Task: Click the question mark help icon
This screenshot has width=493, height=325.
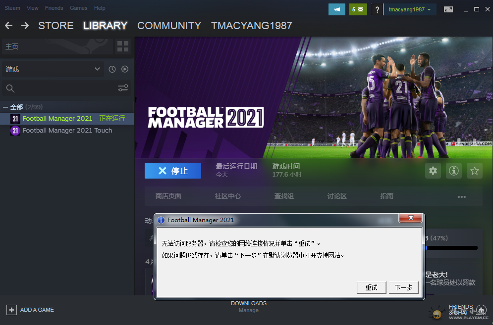Action: pyautogui.click(x=377, y=9)
